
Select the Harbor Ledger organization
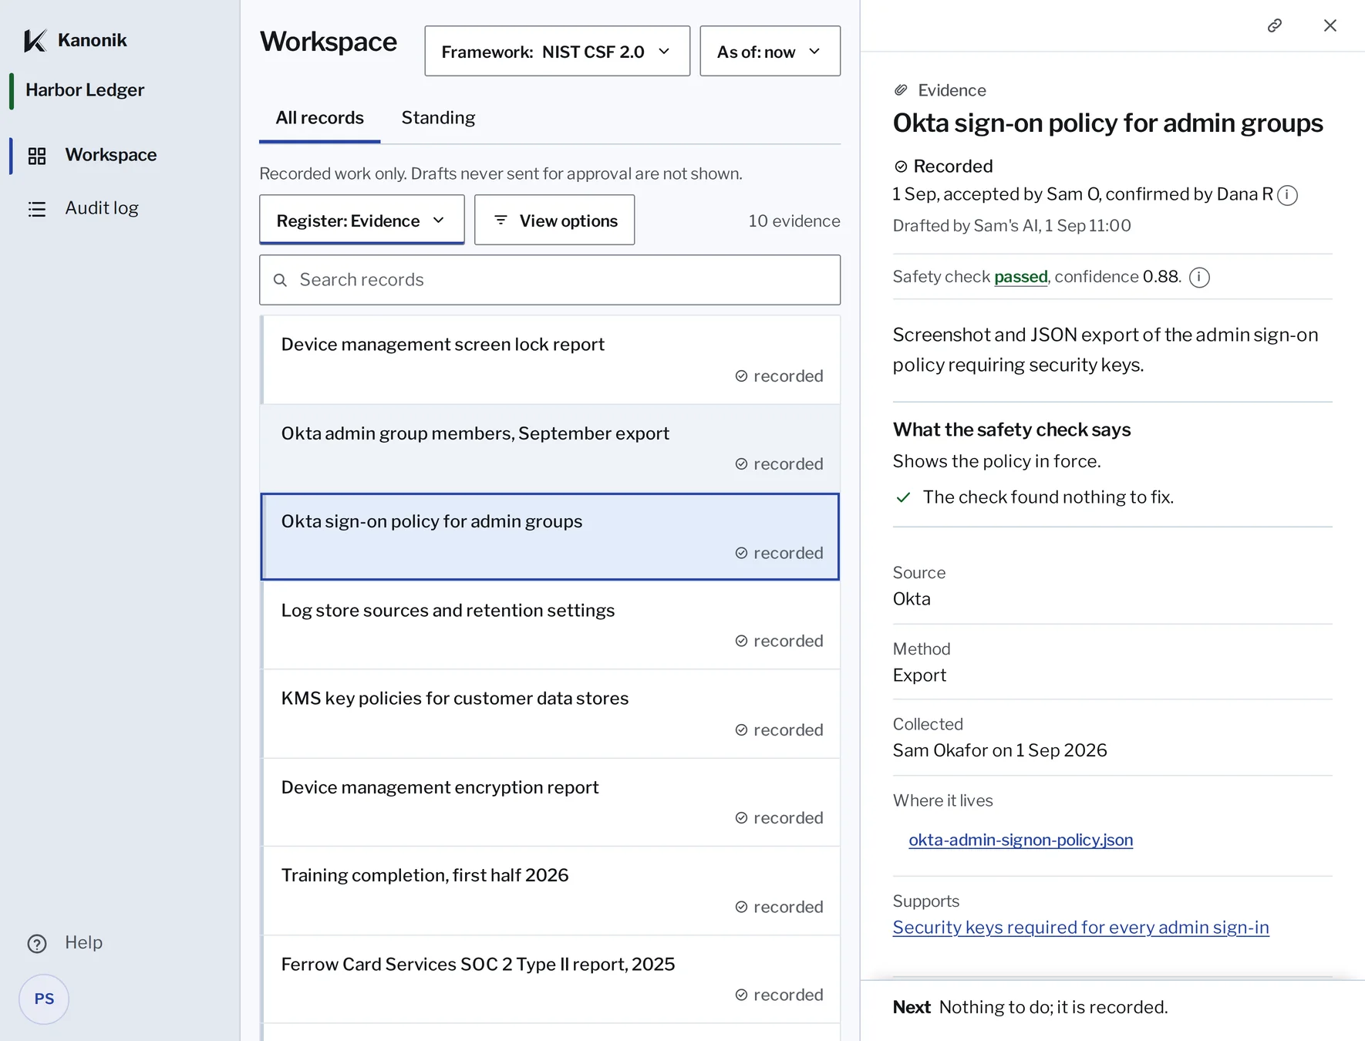[85, 90]
